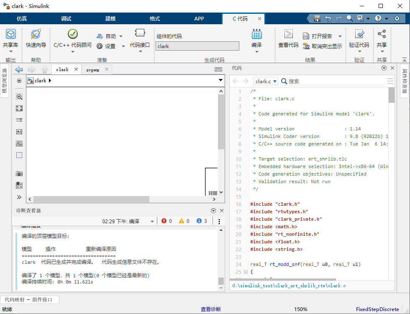Switch to the APP ribbon tab
This screenshot has width=410, height=314.
coord(199,18)
